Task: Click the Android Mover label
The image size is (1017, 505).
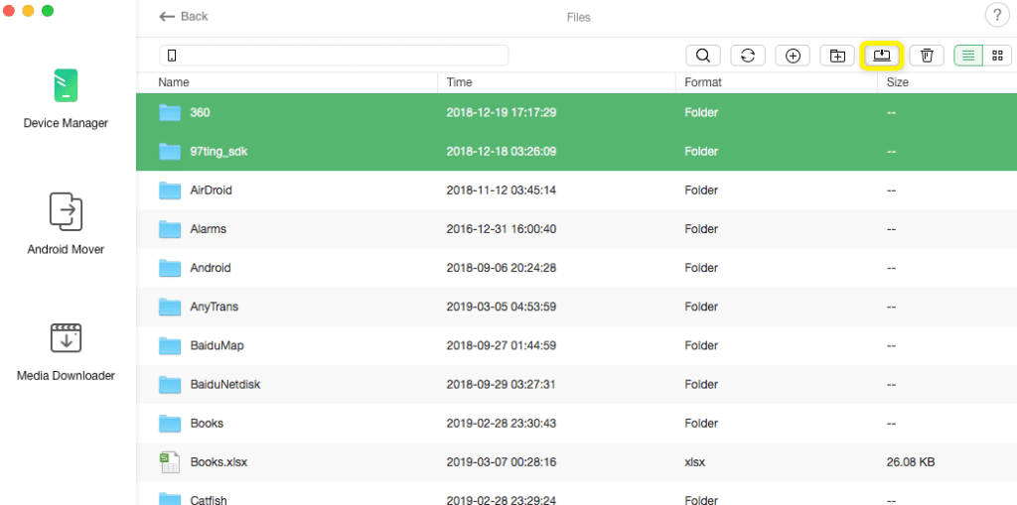Action: point(66,249)
